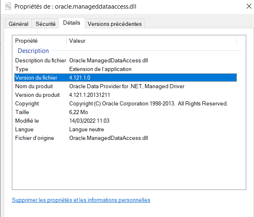
Task: Select the Copyright property row
Action: [x=125, y=103]
